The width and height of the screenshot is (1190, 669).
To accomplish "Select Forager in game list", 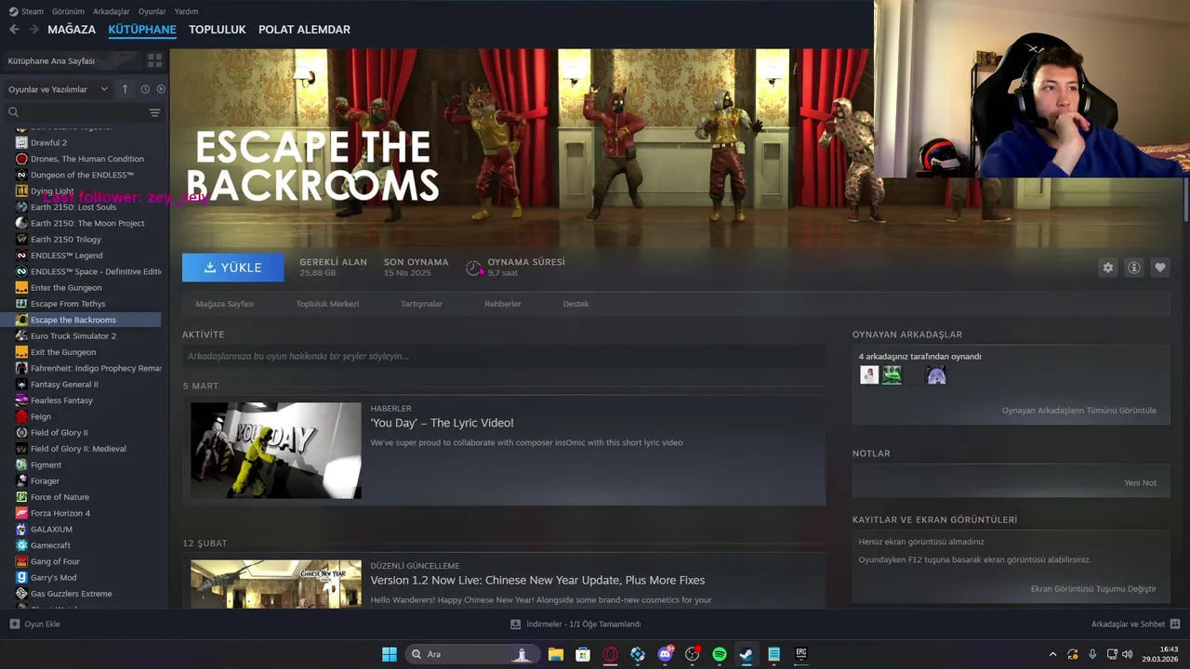I will 45,481.
